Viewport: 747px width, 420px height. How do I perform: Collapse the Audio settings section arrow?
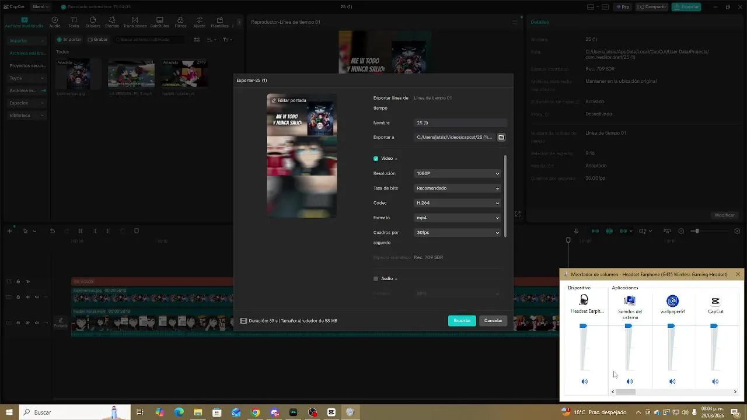(396, 279)
